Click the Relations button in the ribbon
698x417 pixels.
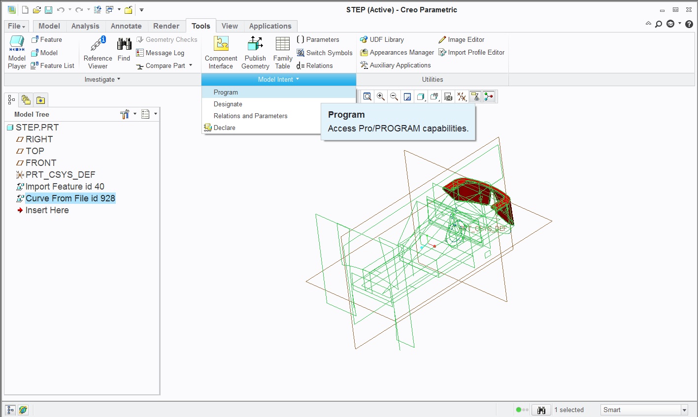[x=314, y=65]
